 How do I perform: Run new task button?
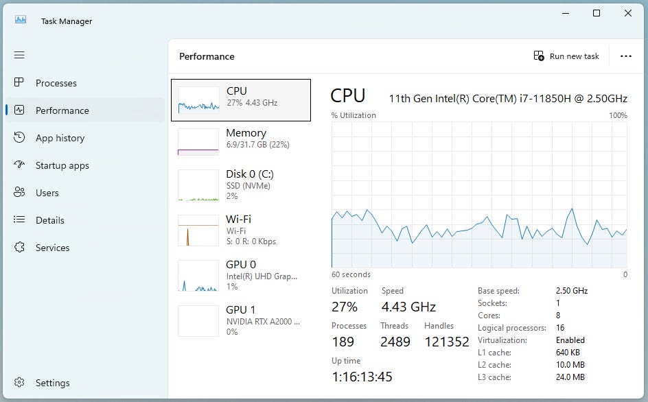(566, 56)
